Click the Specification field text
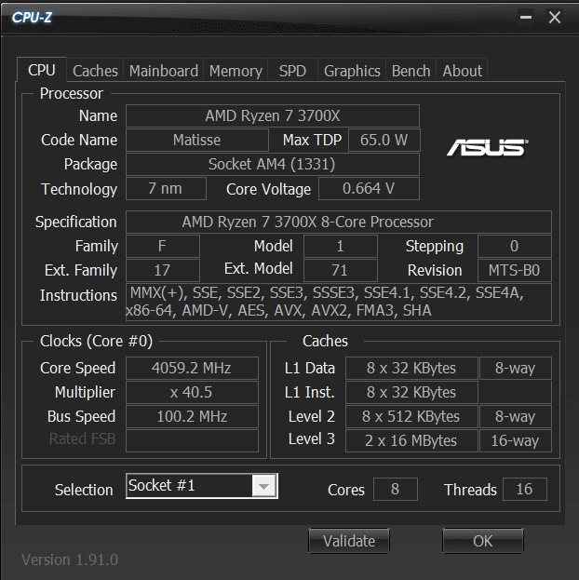Viewport: 579px width, 580px height. click(339, 222)
